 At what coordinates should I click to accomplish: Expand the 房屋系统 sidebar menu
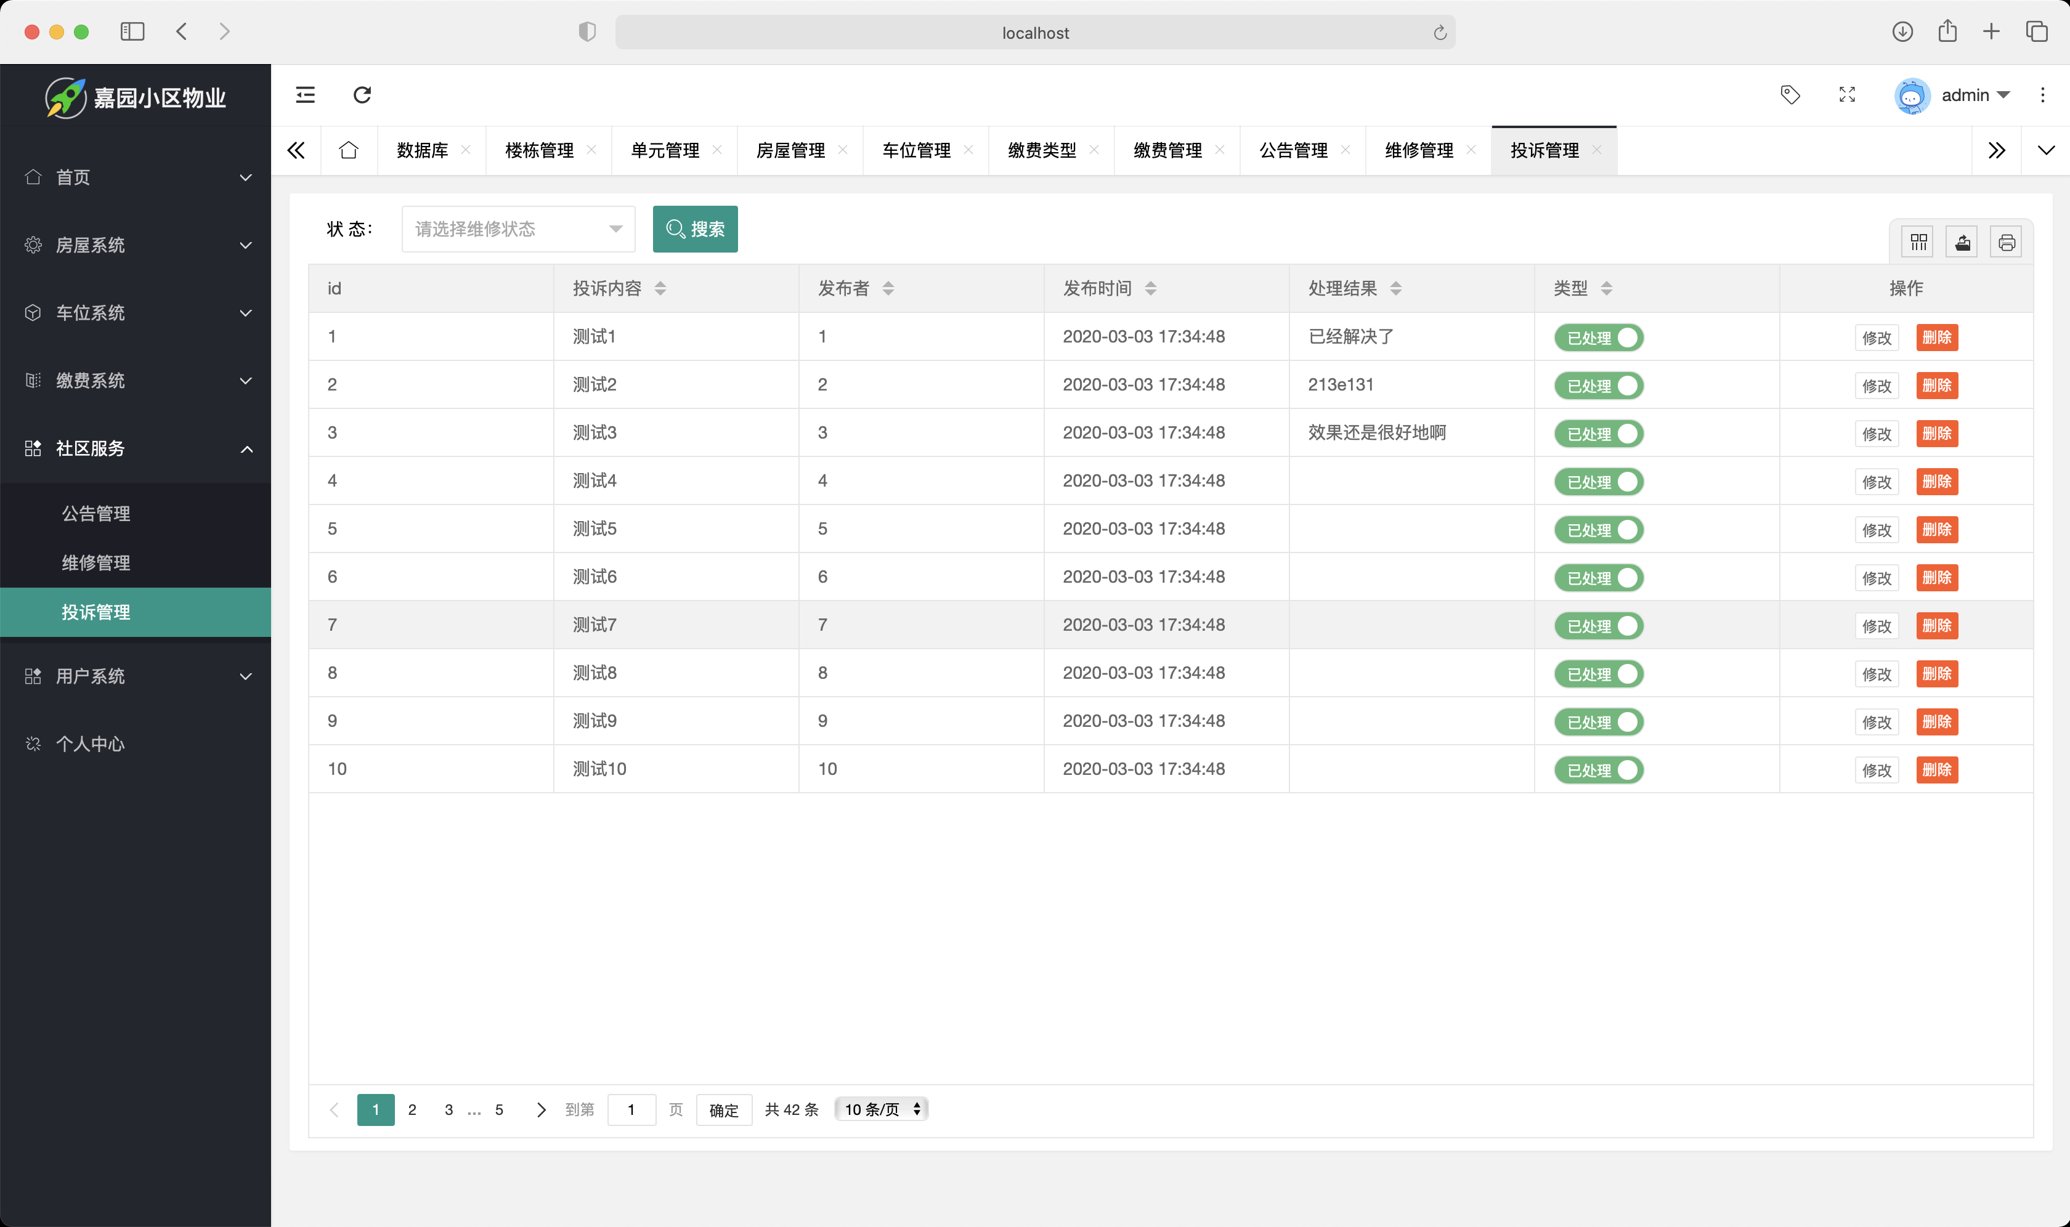[x=136, y=246]
